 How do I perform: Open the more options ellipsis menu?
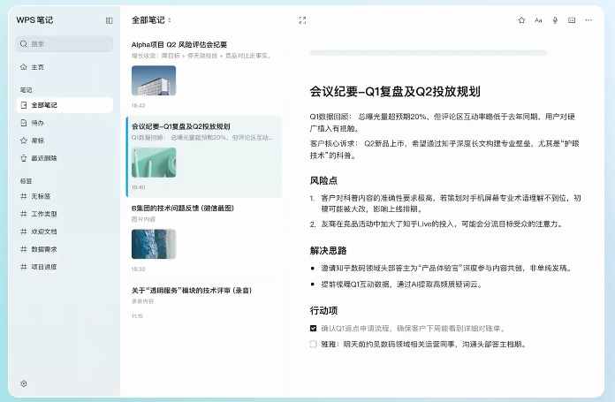588,20
